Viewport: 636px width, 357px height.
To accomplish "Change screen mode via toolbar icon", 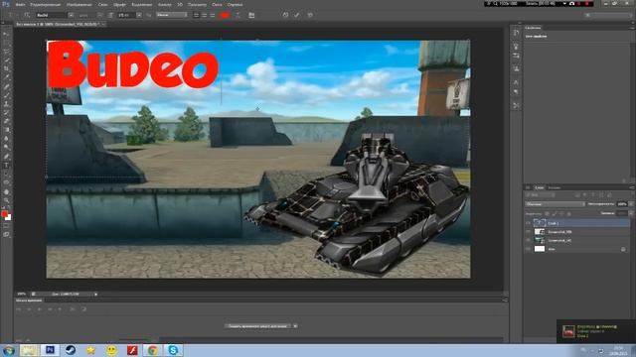I will (7, 234).
